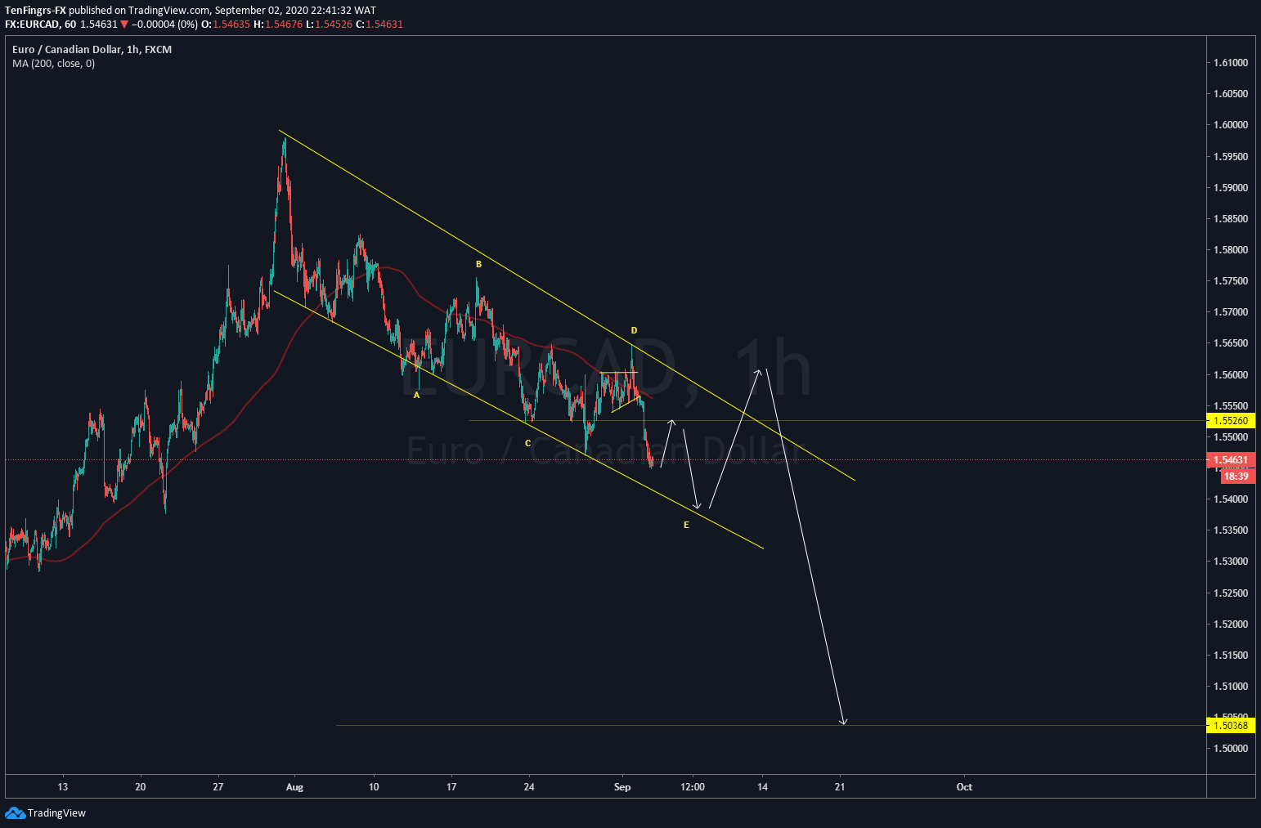This screenshot has width=1261, height=828.
Task: Select the 1.55260 yellow price label
Action: [x=1230, y=420]
